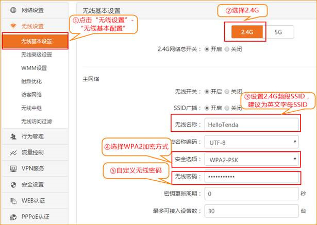Click the PPPoE认证 sidebar icon

coord(13,216)
